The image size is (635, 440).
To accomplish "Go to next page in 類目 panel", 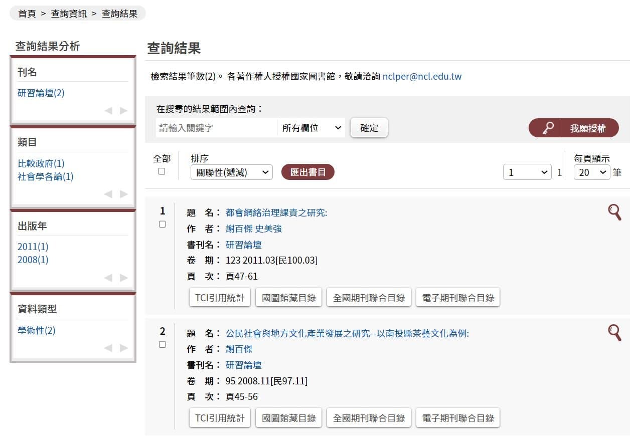I will pyautogui.click(x=123, y=194).
